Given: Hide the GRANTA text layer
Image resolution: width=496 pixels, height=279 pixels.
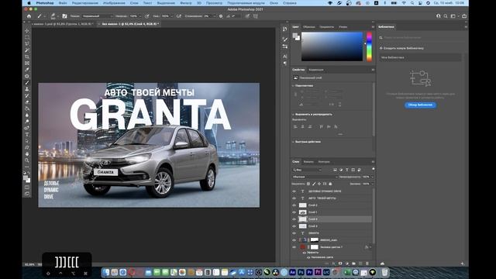Looking at the screenshot, I should [x=294, y=233].
